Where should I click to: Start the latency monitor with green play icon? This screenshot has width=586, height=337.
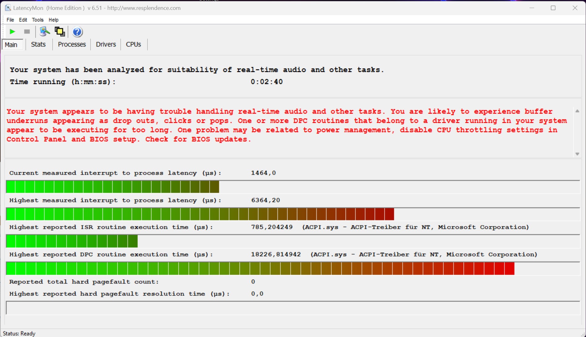[x=12, y=31]
